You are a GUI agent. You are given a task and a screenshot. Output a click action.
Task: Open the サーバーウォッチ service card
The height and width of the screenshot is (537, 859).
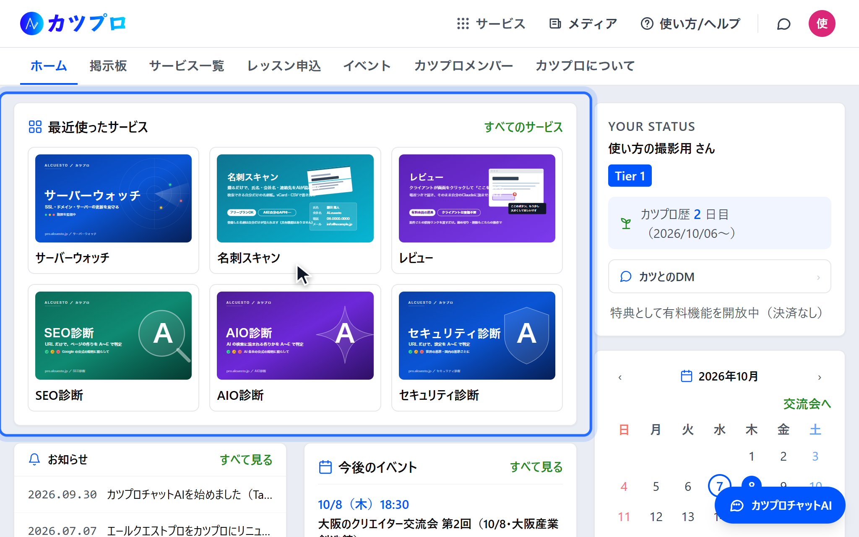pyautogui.click(x=113, y=210)
